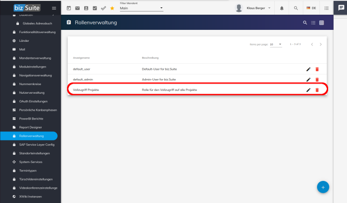Click the Klaus Berger avatar picture

(x=239, y=8)
